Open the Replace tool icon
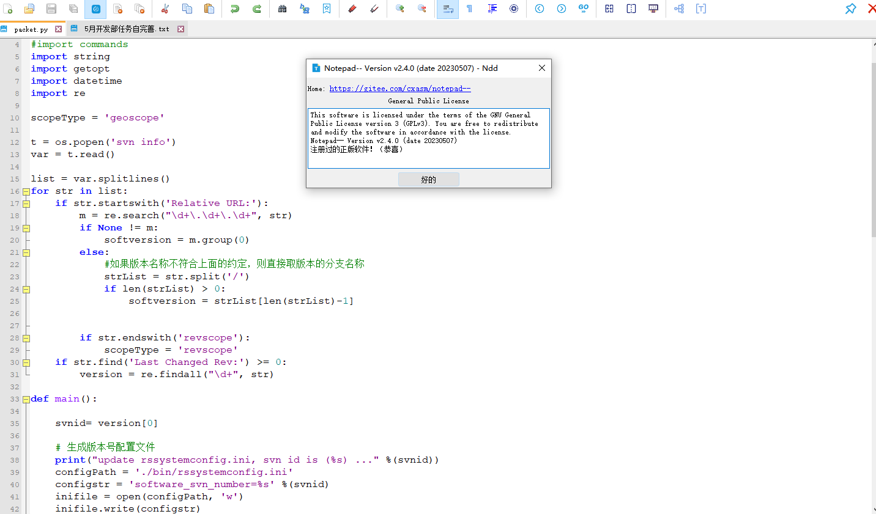 coord(305,9)
